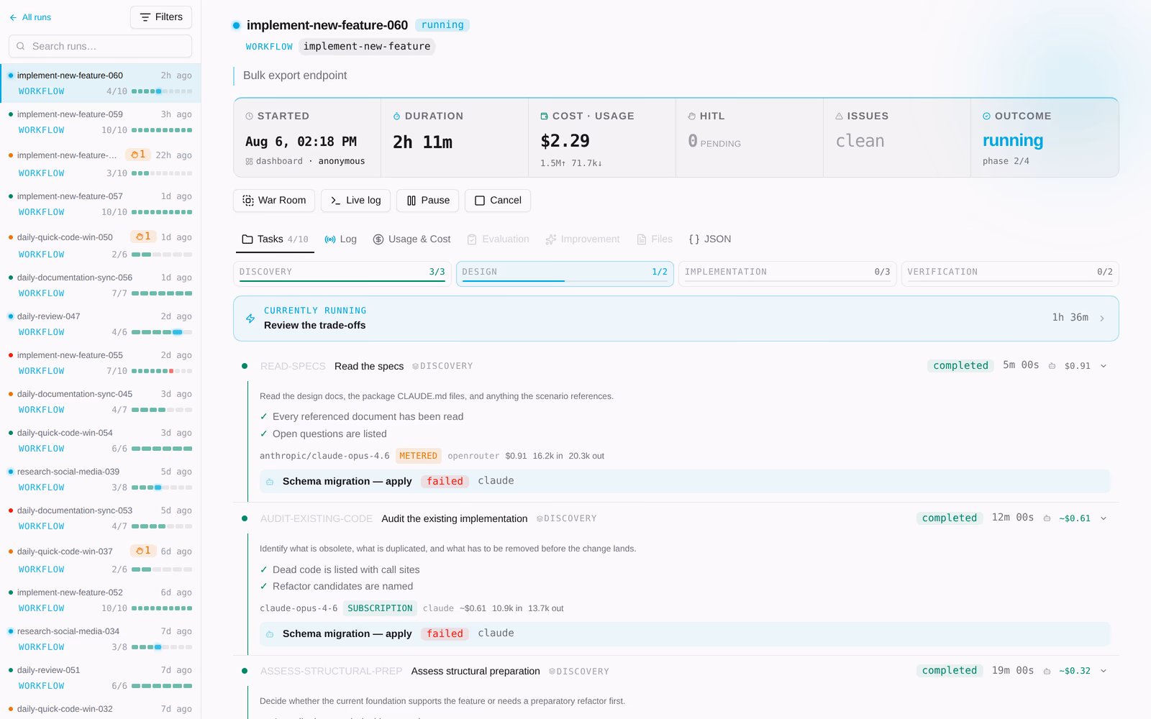
Task: Click the Log tab broadcast icon
Action: tap(330, 239)
